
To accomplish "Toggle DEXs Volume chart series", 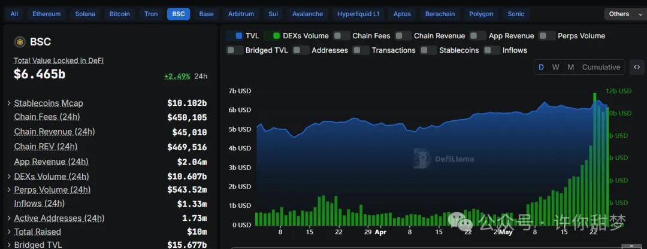I will [273, 36].
